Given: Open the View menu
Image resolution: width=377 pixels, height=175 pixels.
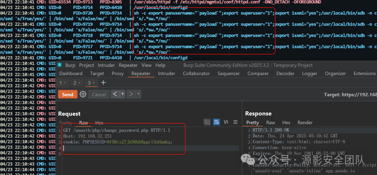Looking at the screenshot, I should click(146, 65).
